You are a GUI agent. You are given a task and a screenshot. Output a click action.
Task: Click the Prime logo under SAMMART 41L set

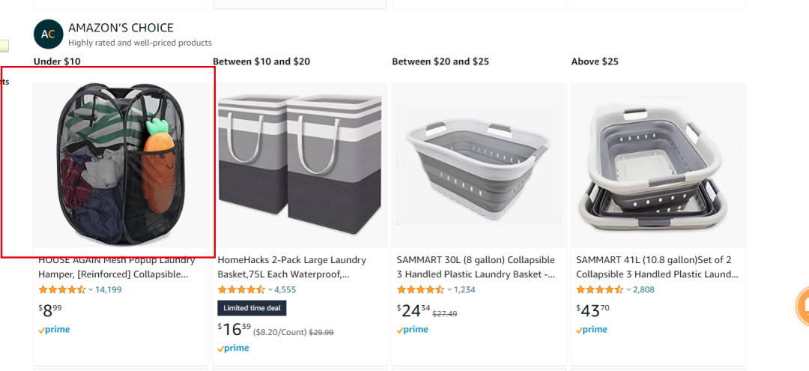592,330
